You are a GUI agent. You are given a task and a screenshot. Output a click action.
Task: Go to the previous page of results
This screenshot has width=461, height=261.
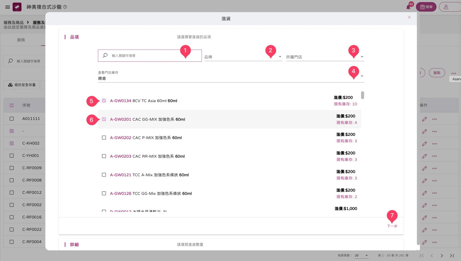[431, 256]
